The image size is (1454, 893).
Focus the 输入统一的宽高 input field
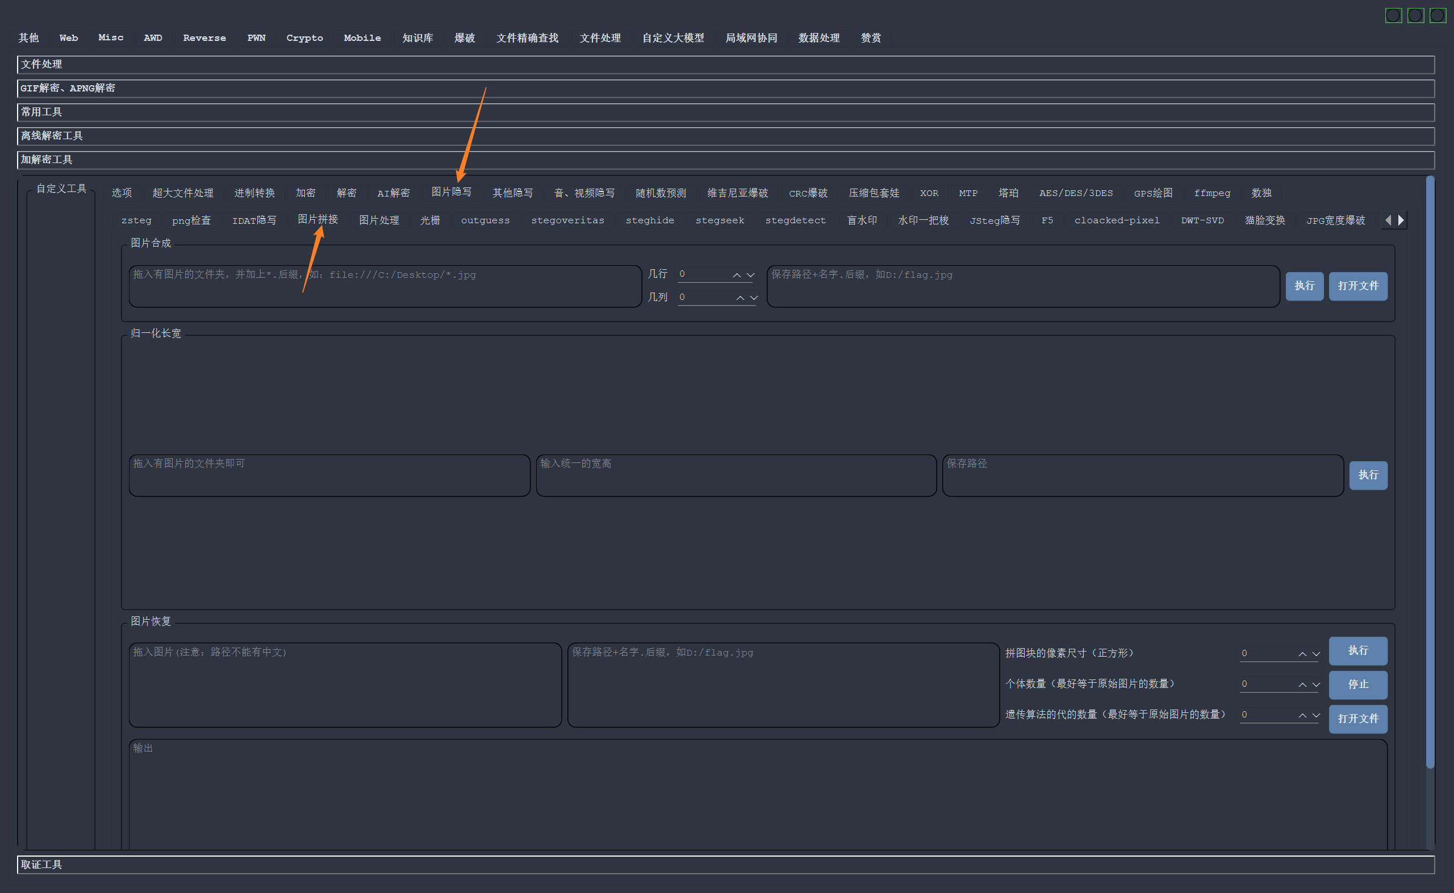pyautogui.click(x=736, y=475)
